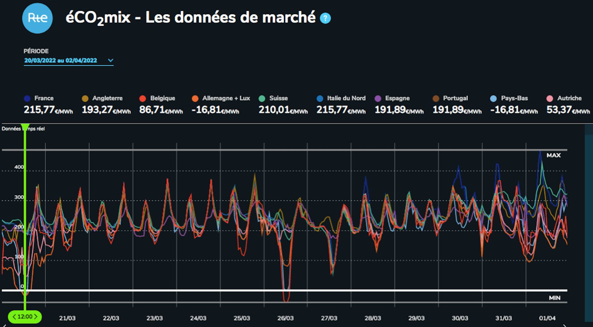Expand the période dropdown chevron
This screenshot has width=593, height=327.
point(110,60)
